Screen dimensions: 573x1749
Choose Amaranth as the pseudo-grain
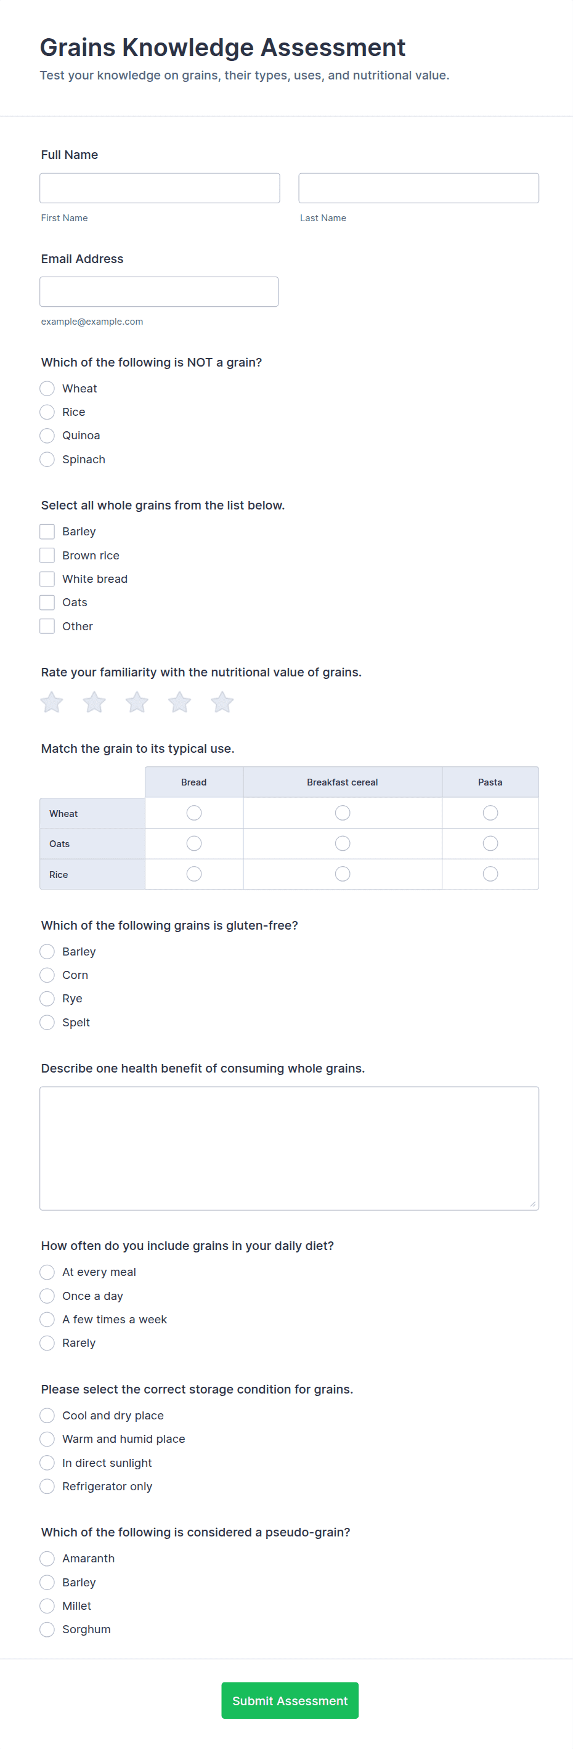point(47,1558)
